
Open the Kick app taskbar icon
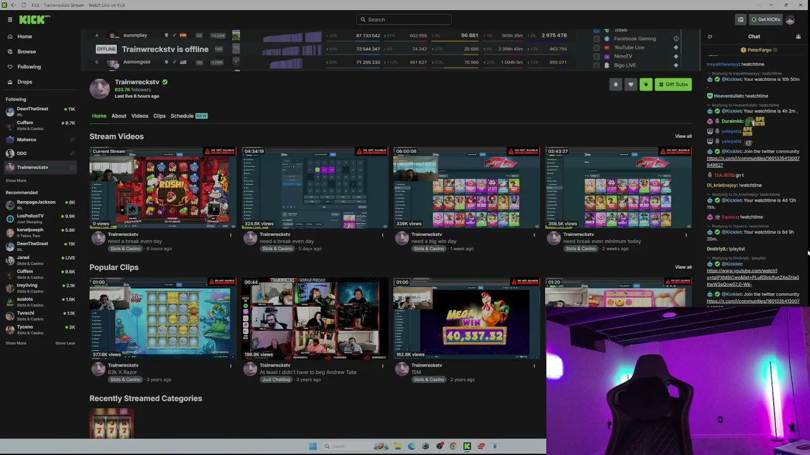(467, 446)
